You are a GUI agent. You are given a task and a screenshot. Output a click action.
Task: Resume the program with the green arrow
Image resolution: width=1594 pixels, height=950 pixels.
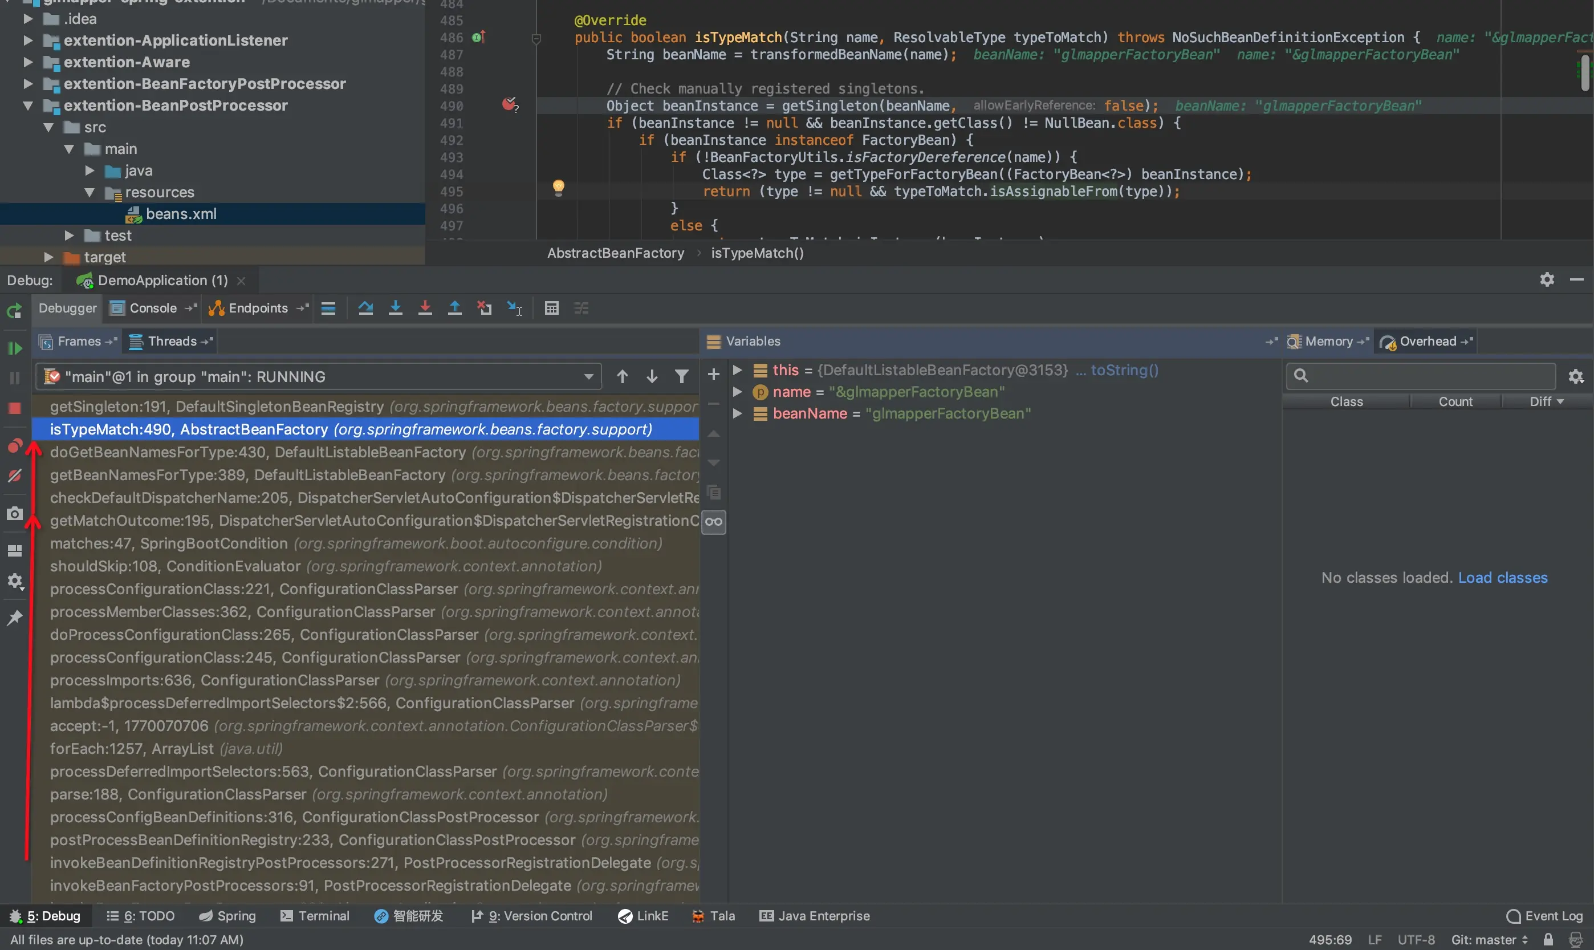coord(15,348)
